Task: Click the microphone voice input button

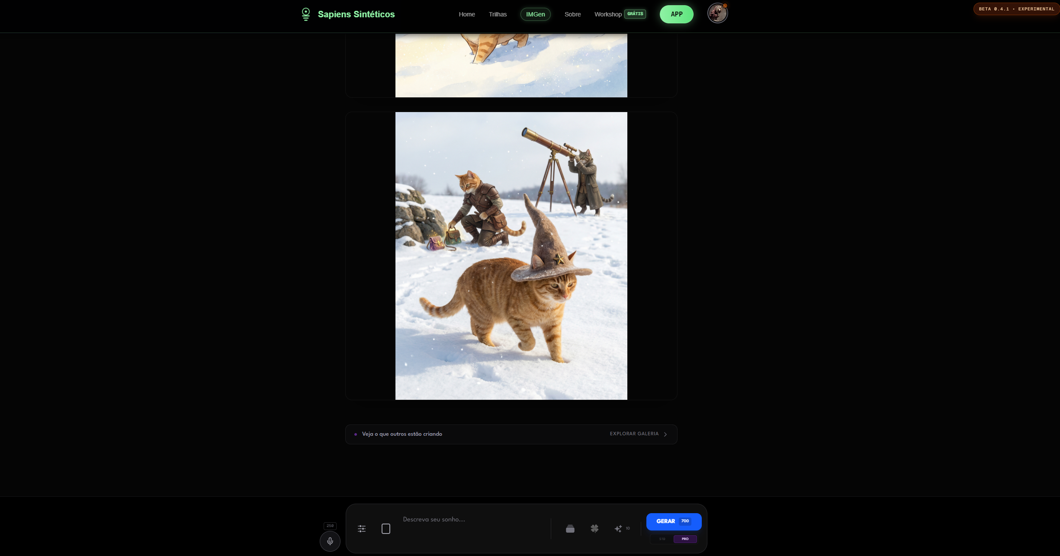Action: [x=330, y=541]
